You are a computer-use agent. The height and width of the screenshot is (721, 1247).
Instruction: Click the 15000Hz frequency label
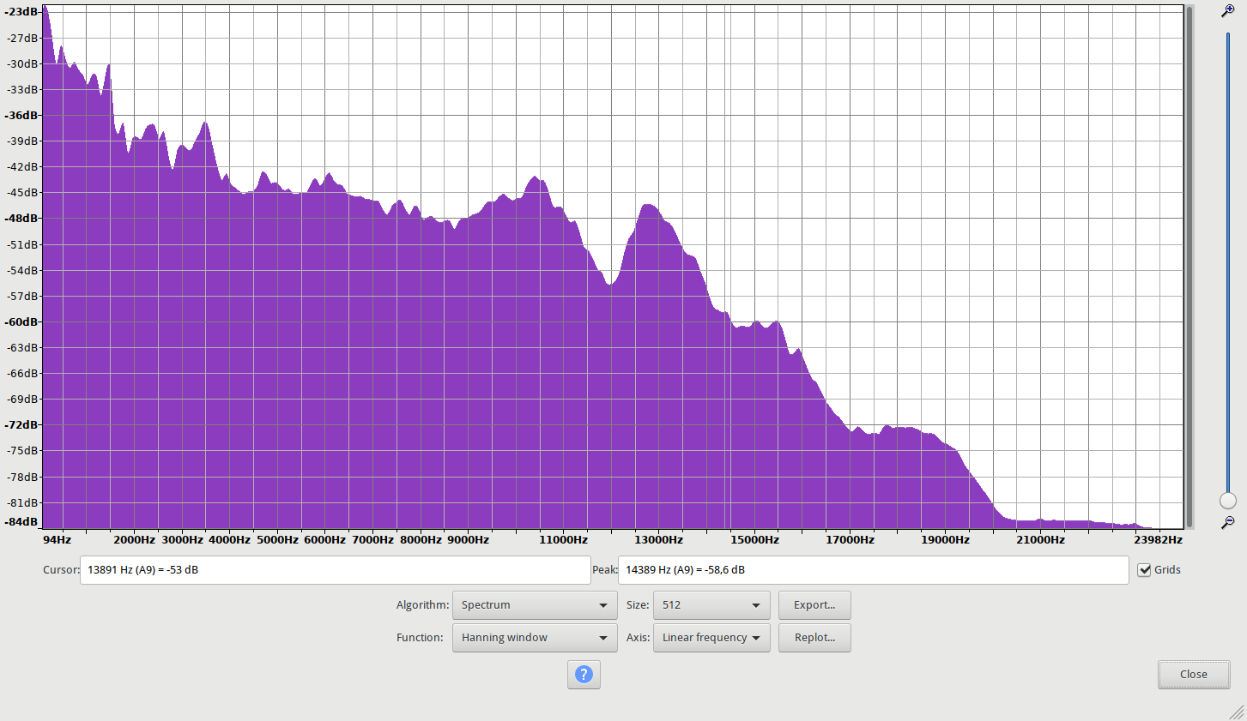pos(755,540)
